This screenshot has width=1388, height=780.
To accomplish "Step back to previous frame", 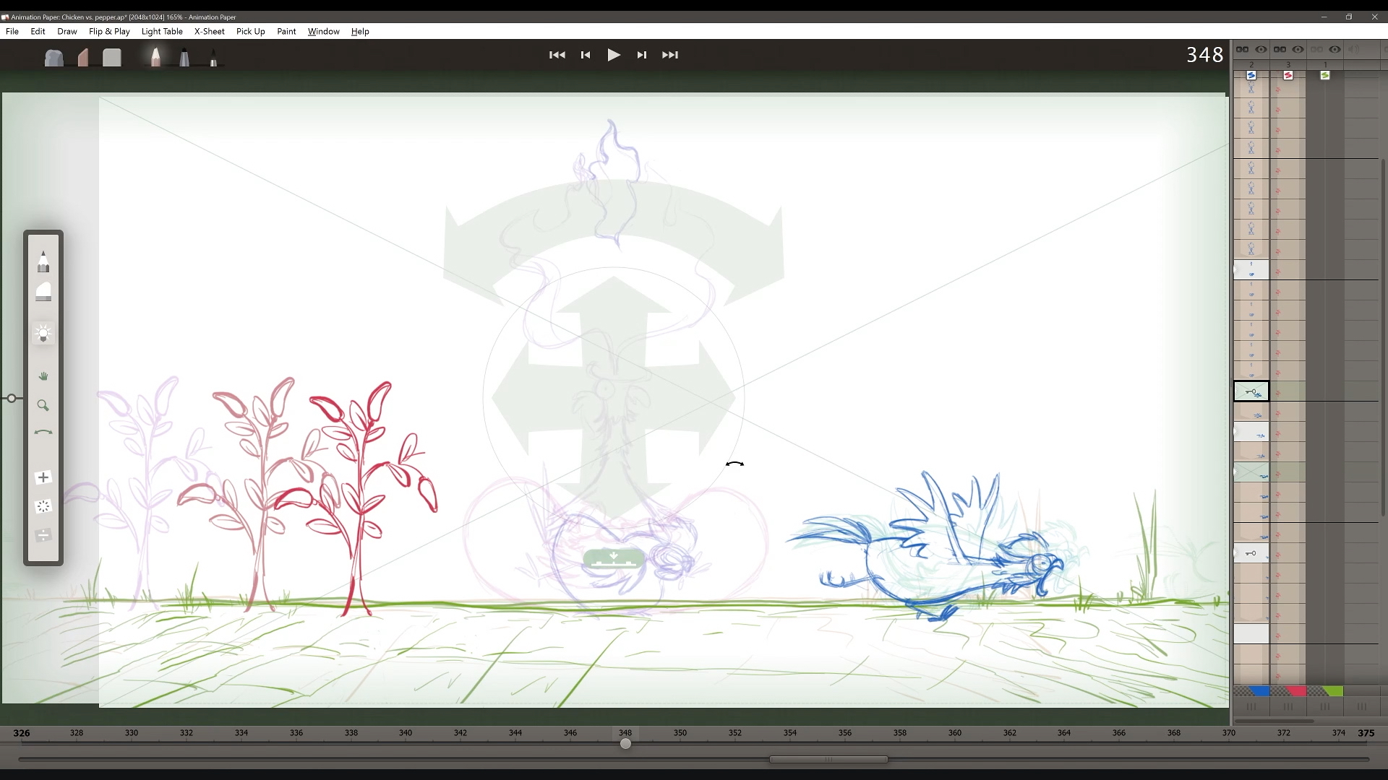I will point(586,55).
